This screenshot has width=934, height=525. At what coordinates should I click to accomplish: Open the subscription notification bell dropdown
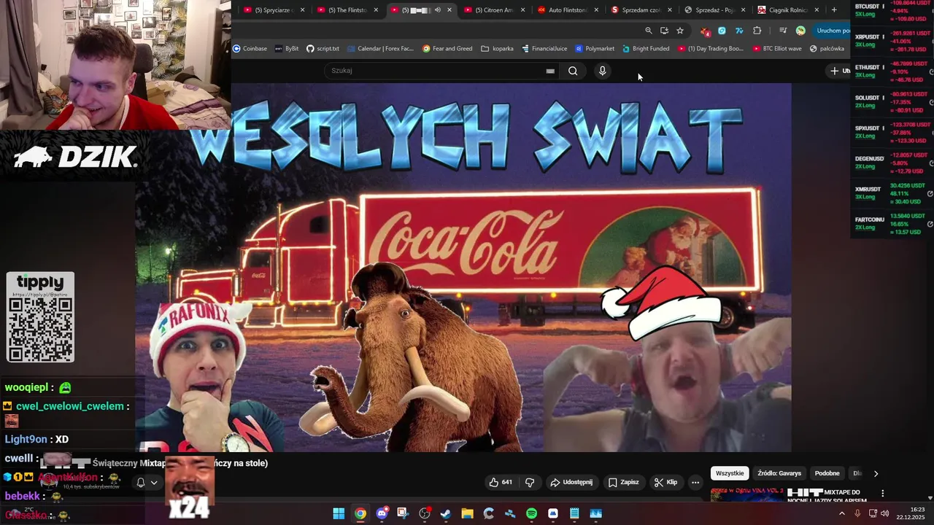147,483
